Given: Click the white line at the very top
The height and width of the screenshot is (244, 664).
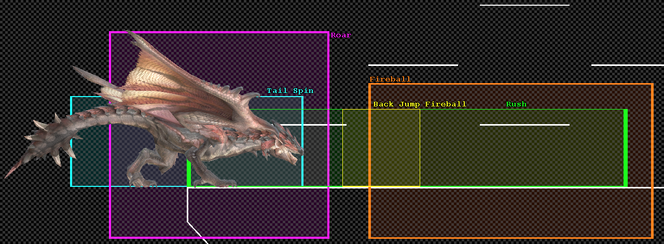Looking at the screenshot, I should (524, 5).
